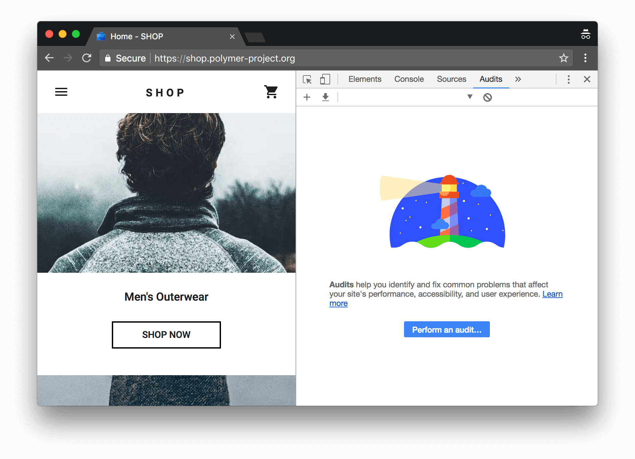Screen dimensions: 635x459
Task: Bookmark the page with the star icon
Action: click(563, 58)
